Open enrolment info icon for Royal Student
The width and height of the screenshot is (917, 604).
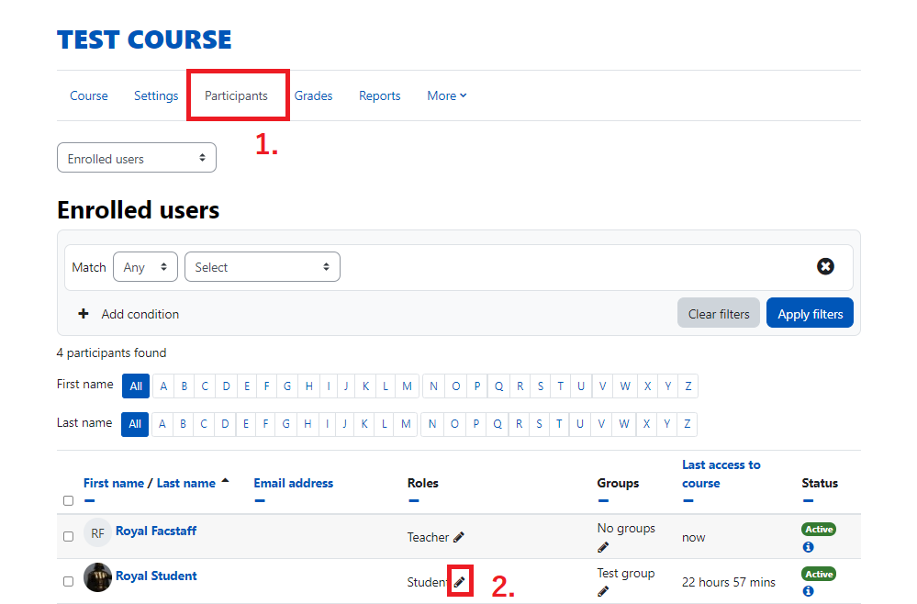pos(808,591)
